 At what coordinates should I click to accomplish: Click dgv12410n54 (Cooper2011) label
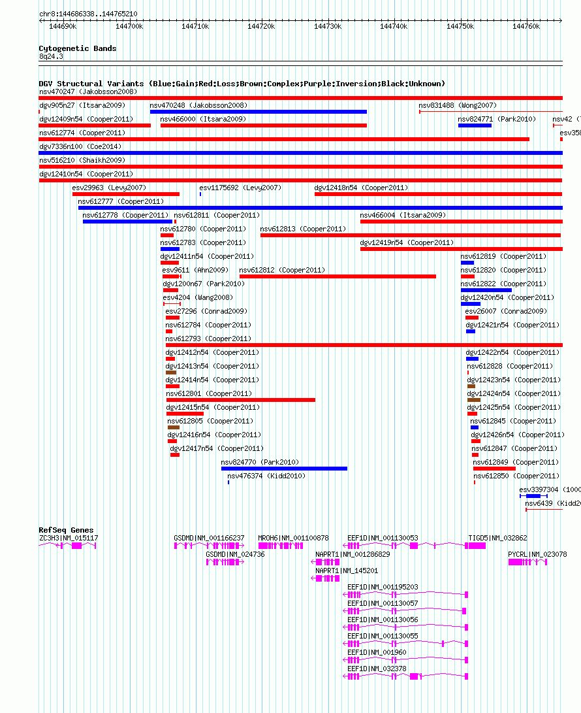pos(86,173)
